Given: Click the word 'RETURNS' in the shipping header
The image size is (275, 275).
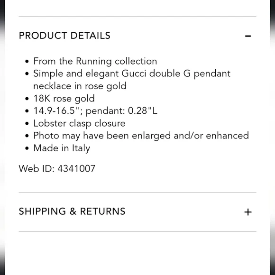Looking at the screenshot, I should pos(102,211).
